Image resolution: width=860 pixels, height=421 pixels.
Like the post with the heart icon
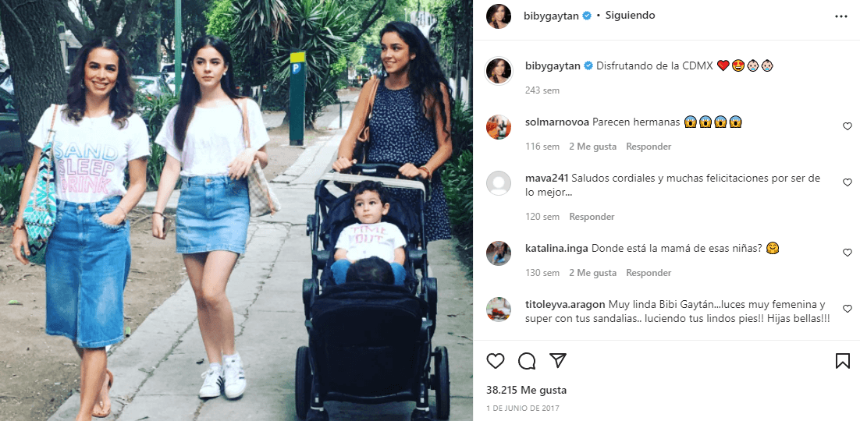(x=496, y=361)
